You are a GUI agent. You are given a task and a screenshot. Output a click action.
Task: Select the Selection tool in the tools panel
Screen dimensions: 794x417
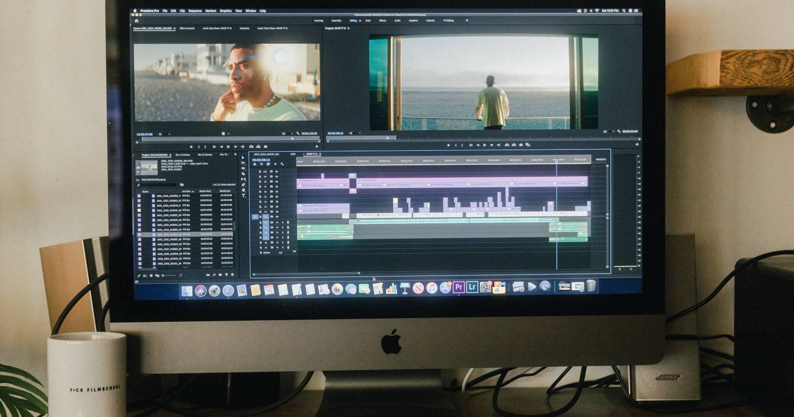pyautogui.click(x=243, y=158)
